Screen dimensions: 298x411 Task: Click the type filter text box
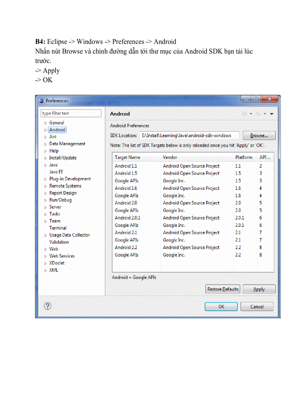(71, 113)
